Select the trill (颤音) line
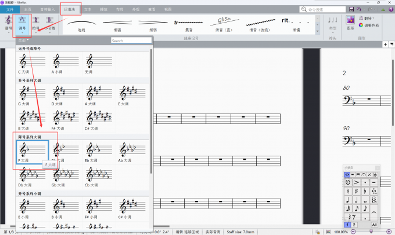This screenshot has height=235, width=395. (x=189, y=25)
